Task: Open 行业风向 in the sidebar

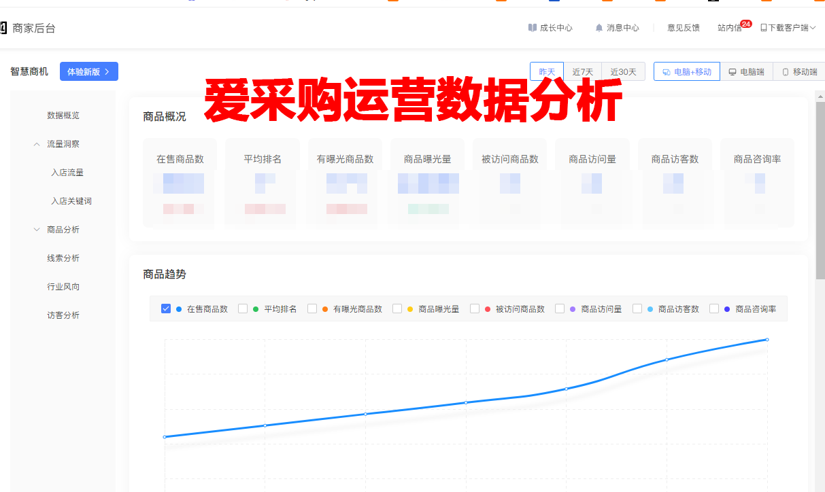Action: click(x=63, y=287)
